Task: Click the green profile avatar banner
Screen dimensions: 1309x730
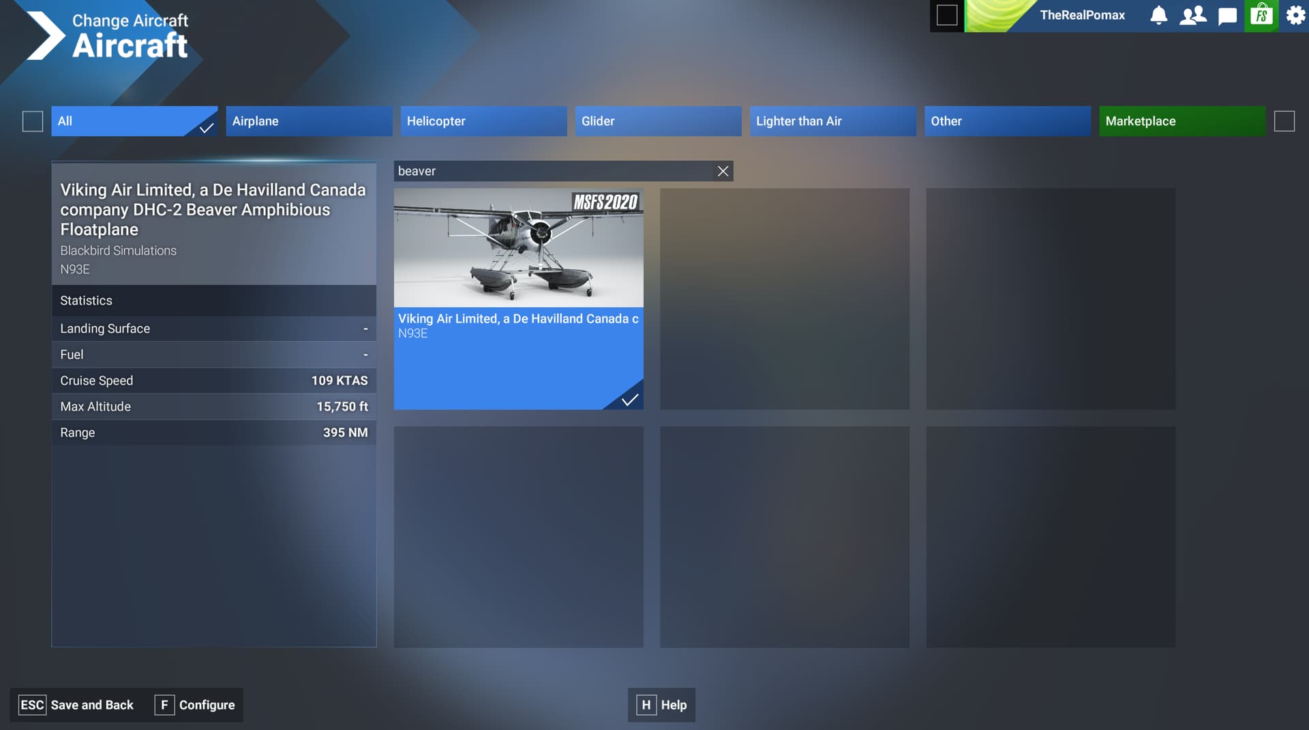Action: 999,15
